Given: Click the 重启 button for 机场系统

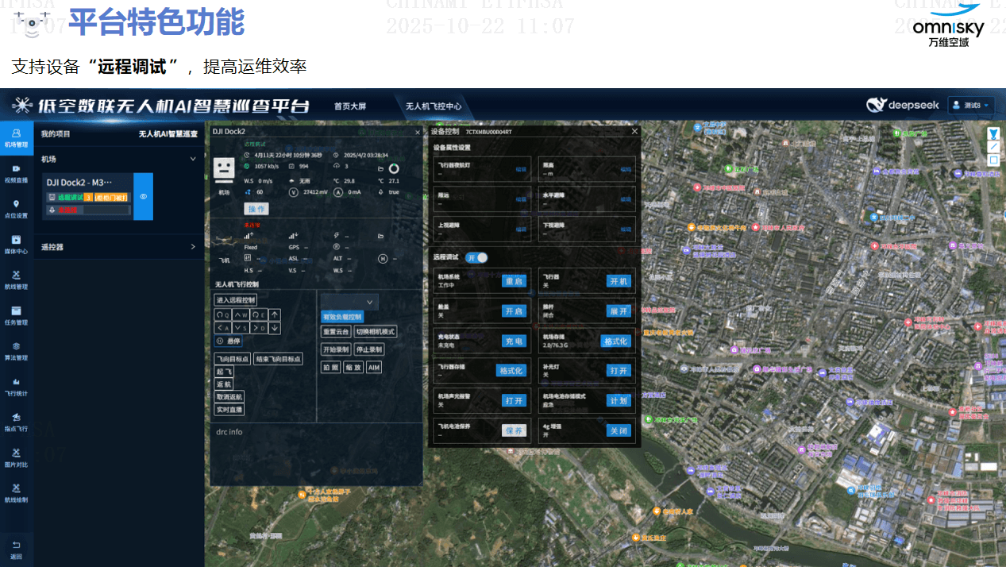Looking at the screenshot, I should click(514, 281).
